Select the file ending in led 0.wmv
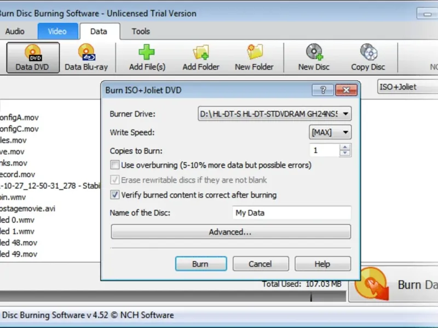Screen dimensions: 438x328 pyautogui.click(x=17, y=220)
